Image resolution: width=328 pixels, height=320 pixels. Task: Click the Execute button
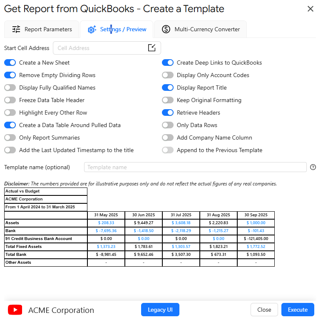(298, 310)
